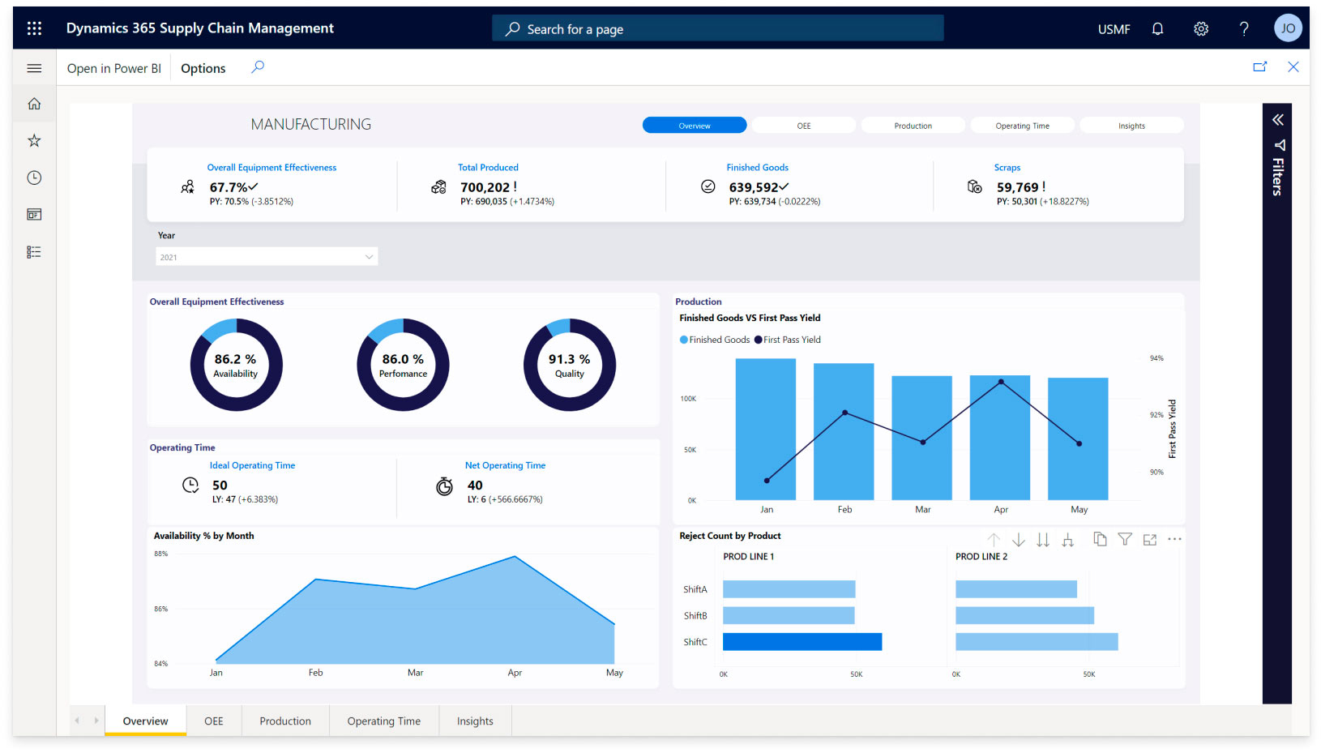Click the Dynamics 365 Supply Chain Management title
The width and height of the screenshot is (1321, 753).
[x=200, y=28]
